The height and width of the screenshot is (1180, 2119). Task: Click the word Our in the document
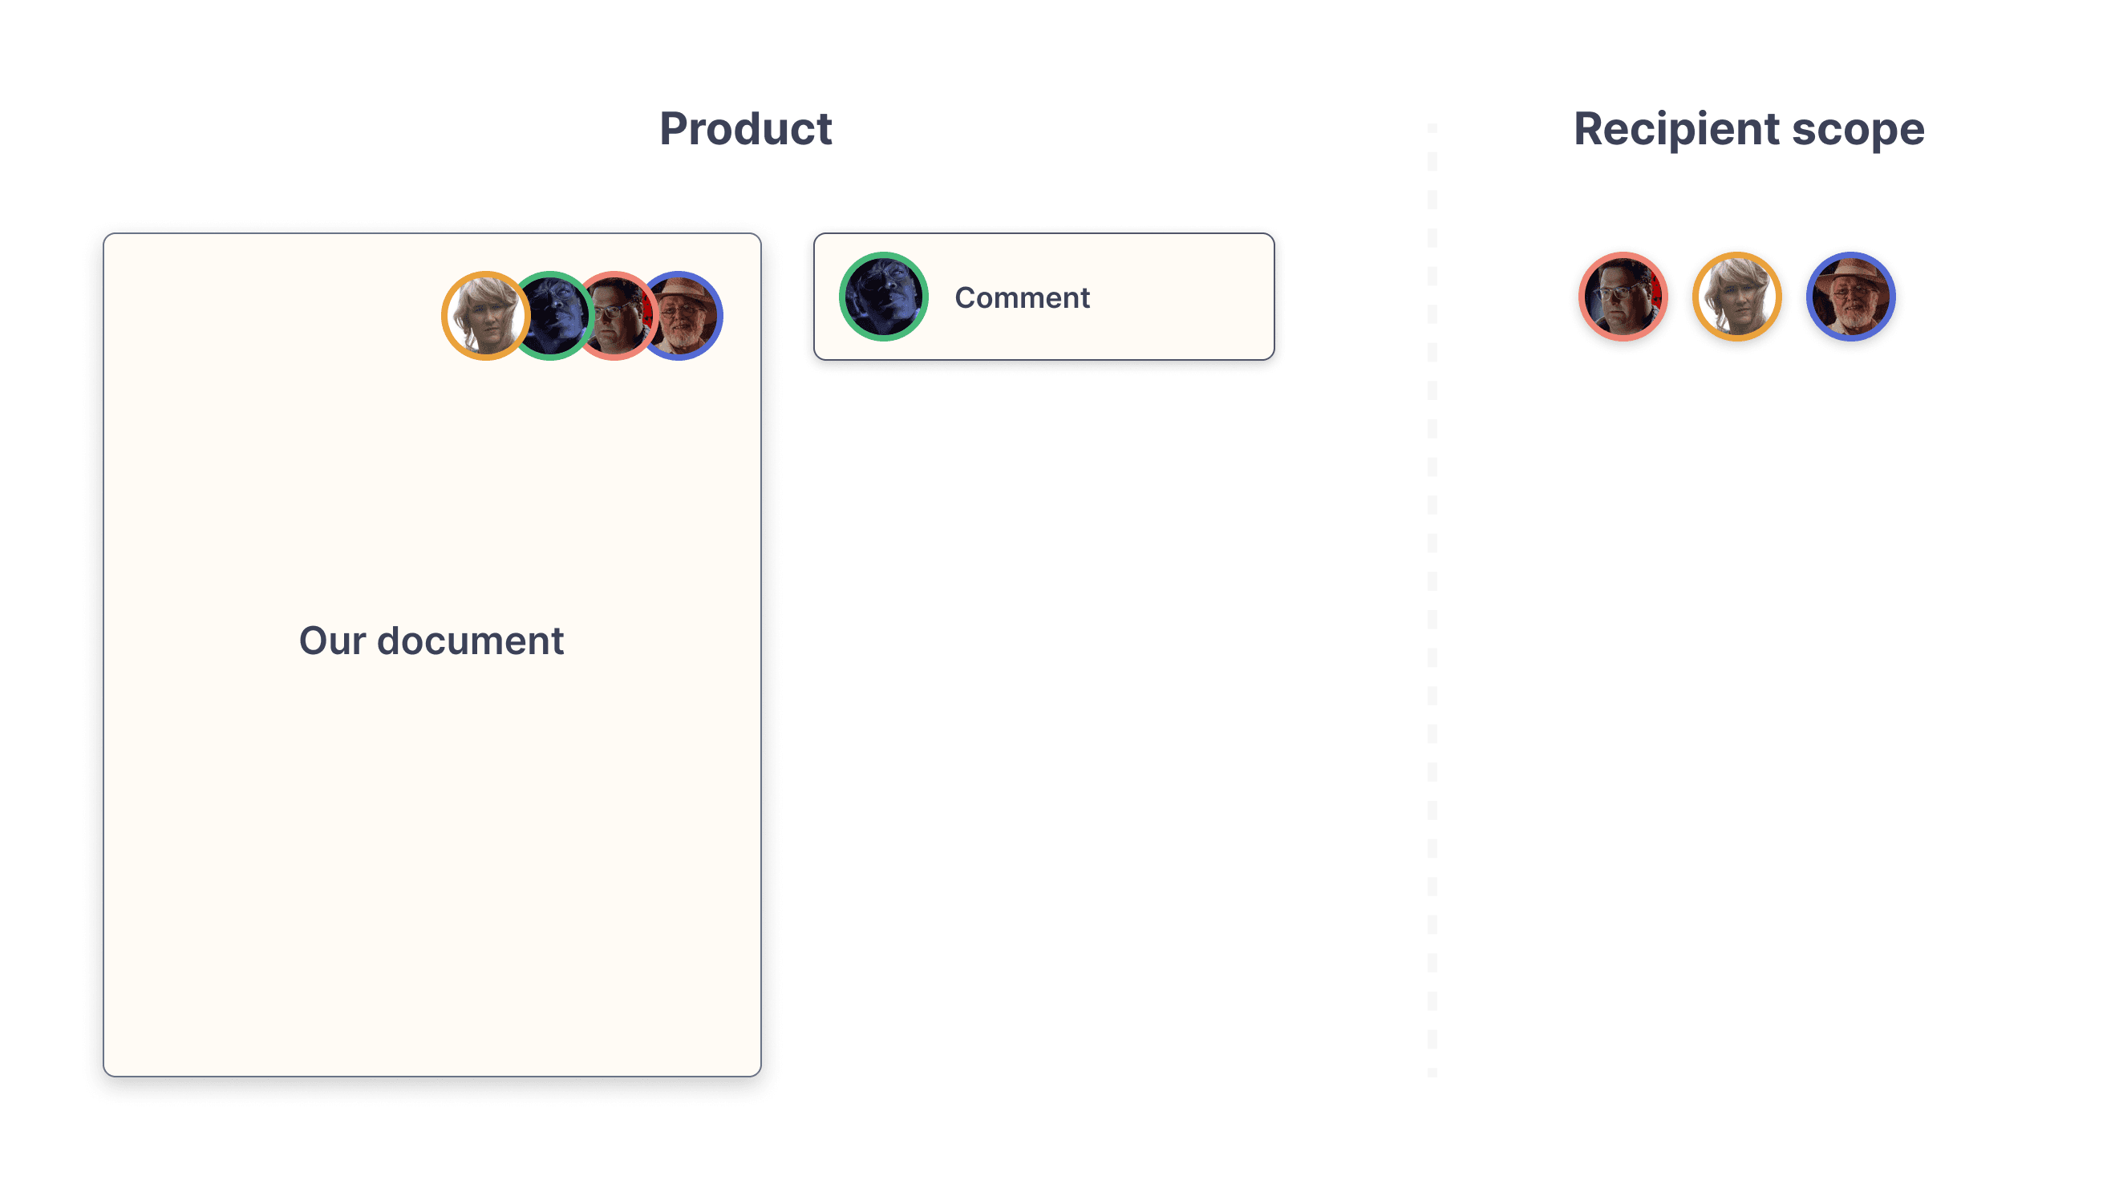[331, 641]
